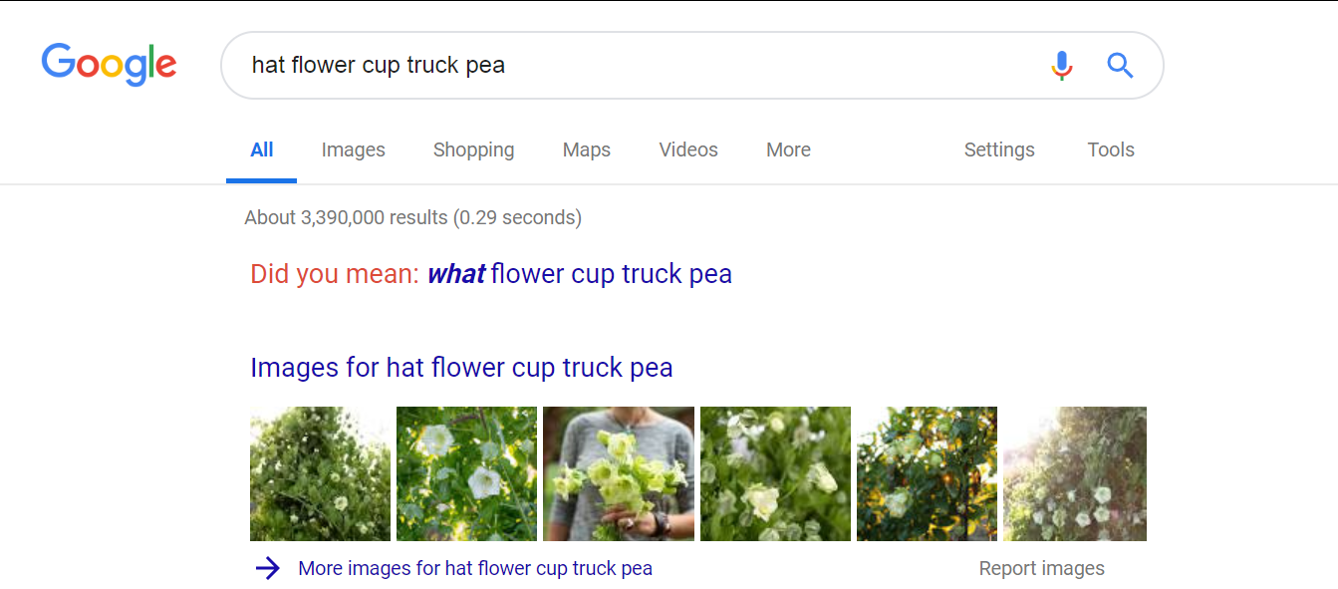1338x589 pixels.
Task: Switch to the Images tab
Action: pos(353,149)
